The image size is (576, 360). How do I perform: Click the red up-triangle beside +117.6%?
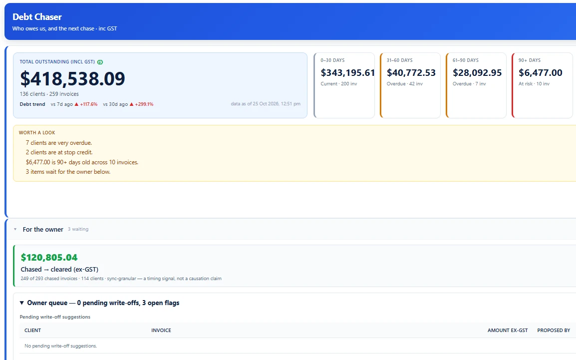pos(76,104)
